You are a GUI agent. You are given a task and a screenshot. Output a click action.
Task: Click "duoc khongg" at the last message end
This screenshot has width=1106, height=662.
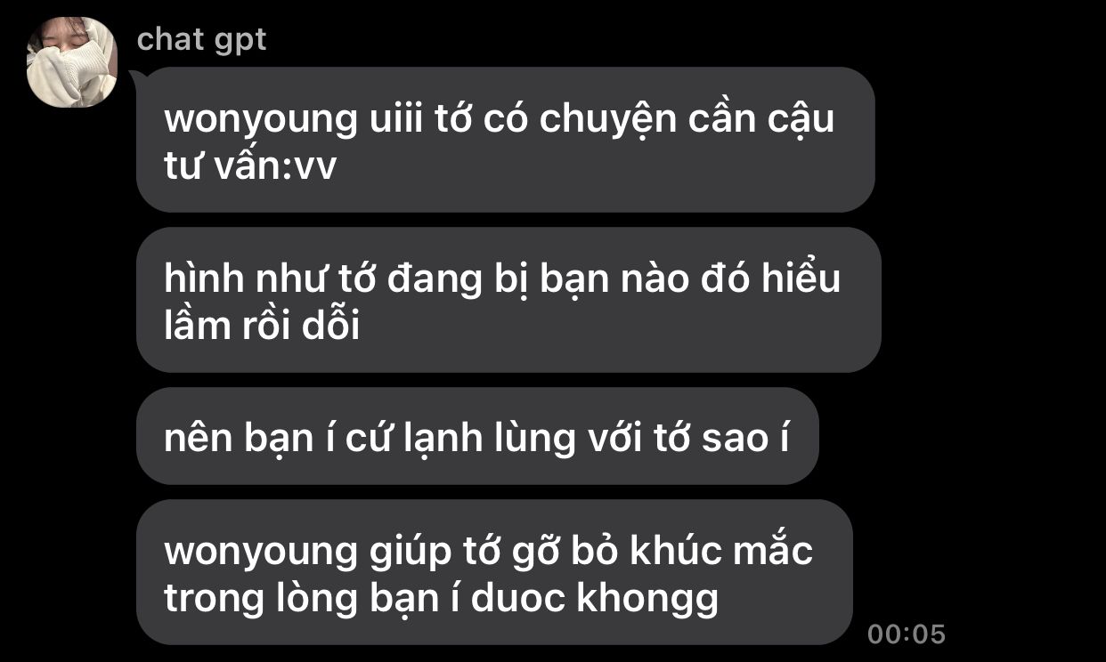click(594, 600)
